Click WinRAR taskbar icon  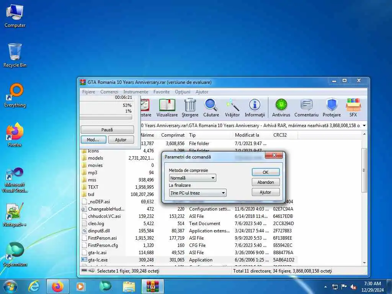tap(153, 286)
